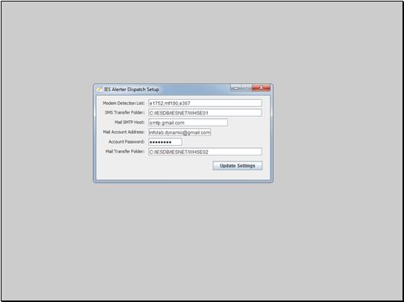The image size is (404, 302).
Task: Click into the SMS Transfer Folder field
Action: pyautogui.click(x=205, y=113)
